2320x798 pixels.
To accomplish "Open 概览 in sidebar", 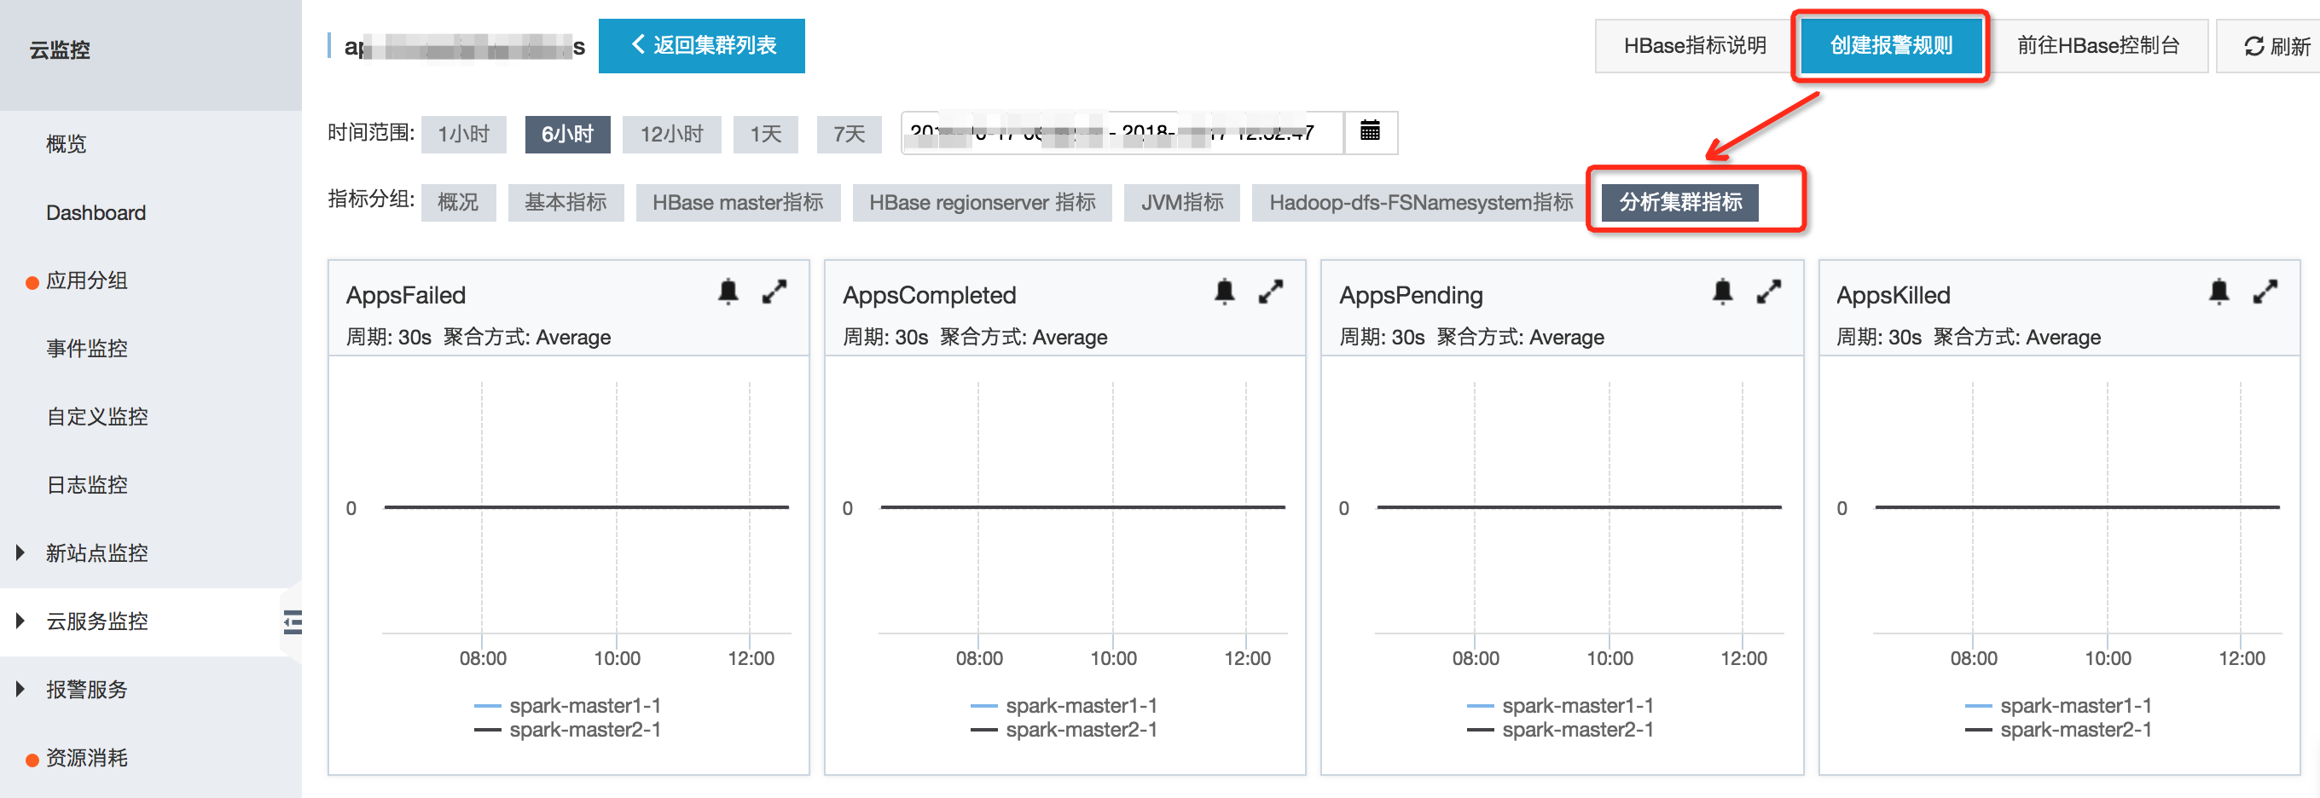I will pos(67,144).
